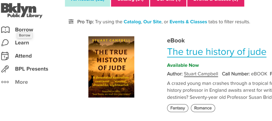Click the open book Borrow icon

tap(5, 30)
